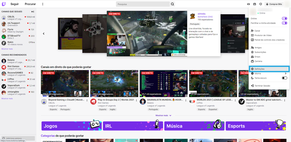Click Terminar Sessão to log out
The width and height of the screenshot is (291, 142).
pyautogui.click(x=269, y=86)
